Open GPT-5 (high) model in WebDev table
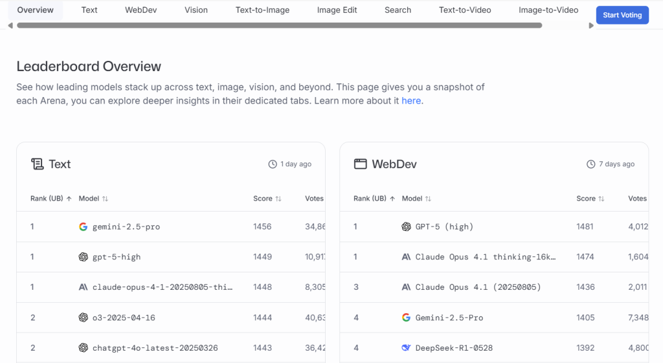The width and height of the screenshot is (663, 363). point(444,227)
